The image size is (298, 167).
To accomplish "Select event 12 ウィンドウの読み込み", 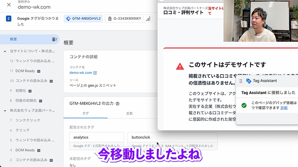I will 32,61.
